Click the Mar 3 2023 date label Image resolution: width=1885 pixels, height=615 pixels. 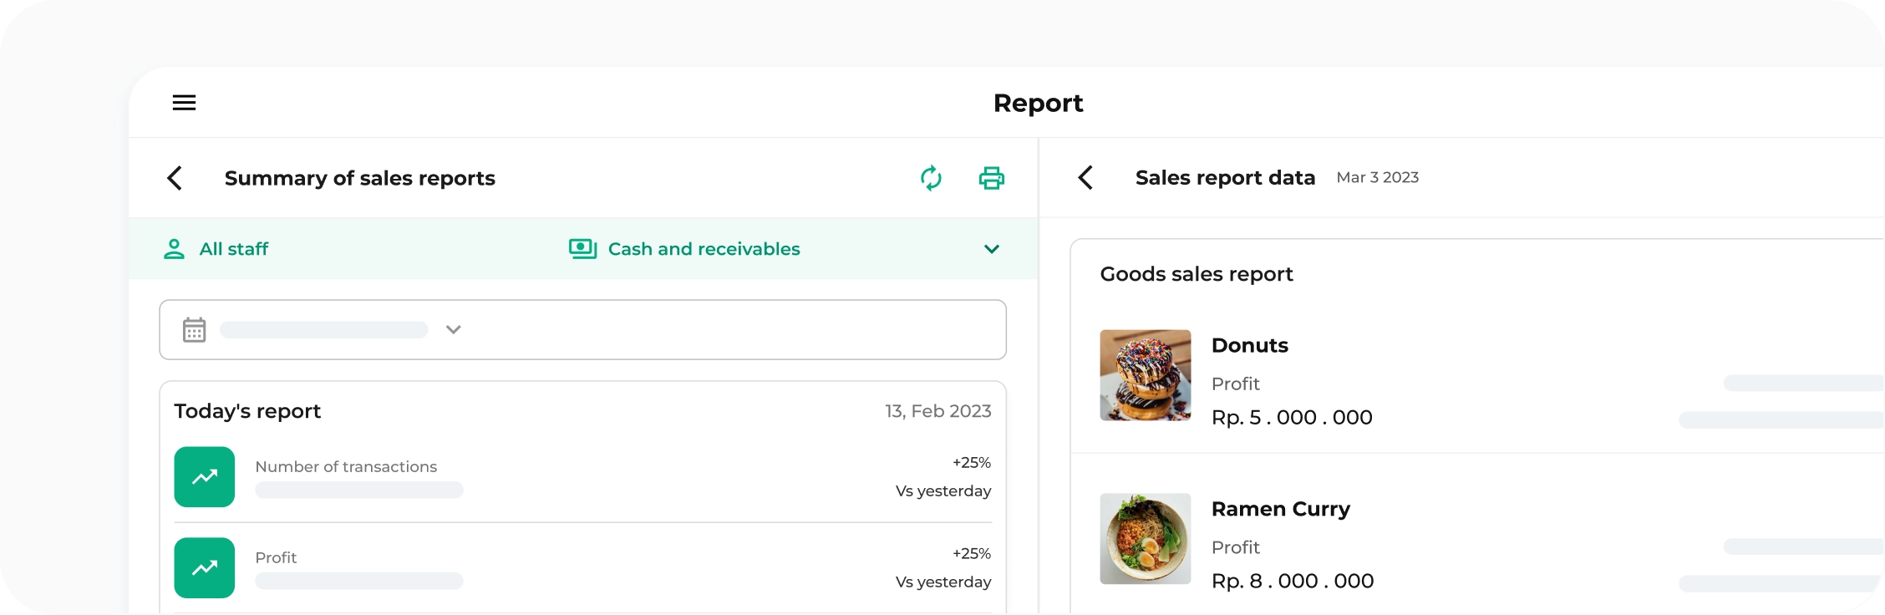[x=1378, y=177]
